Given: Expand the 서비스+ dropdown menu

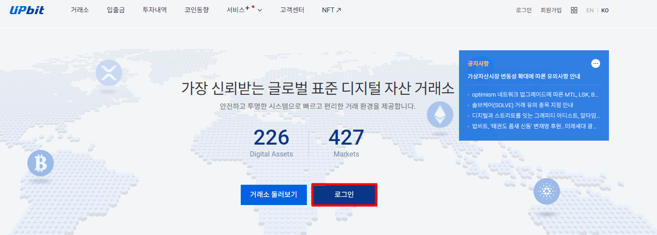Looking at the screenshot, I should pyautogui.click(x=244, y=10).
